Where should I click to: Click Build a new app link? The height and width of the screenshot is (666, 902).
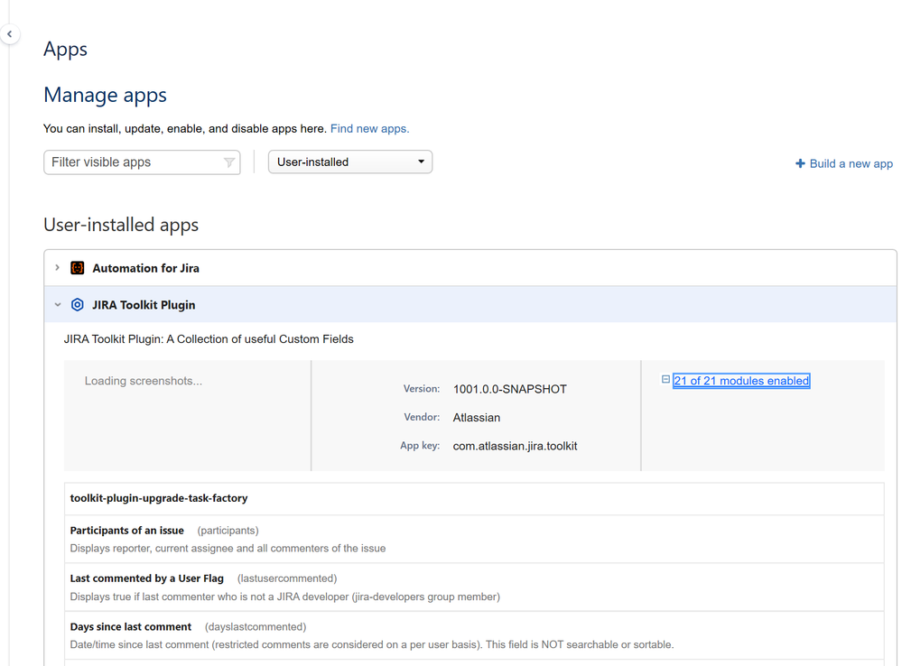(851, 164)
